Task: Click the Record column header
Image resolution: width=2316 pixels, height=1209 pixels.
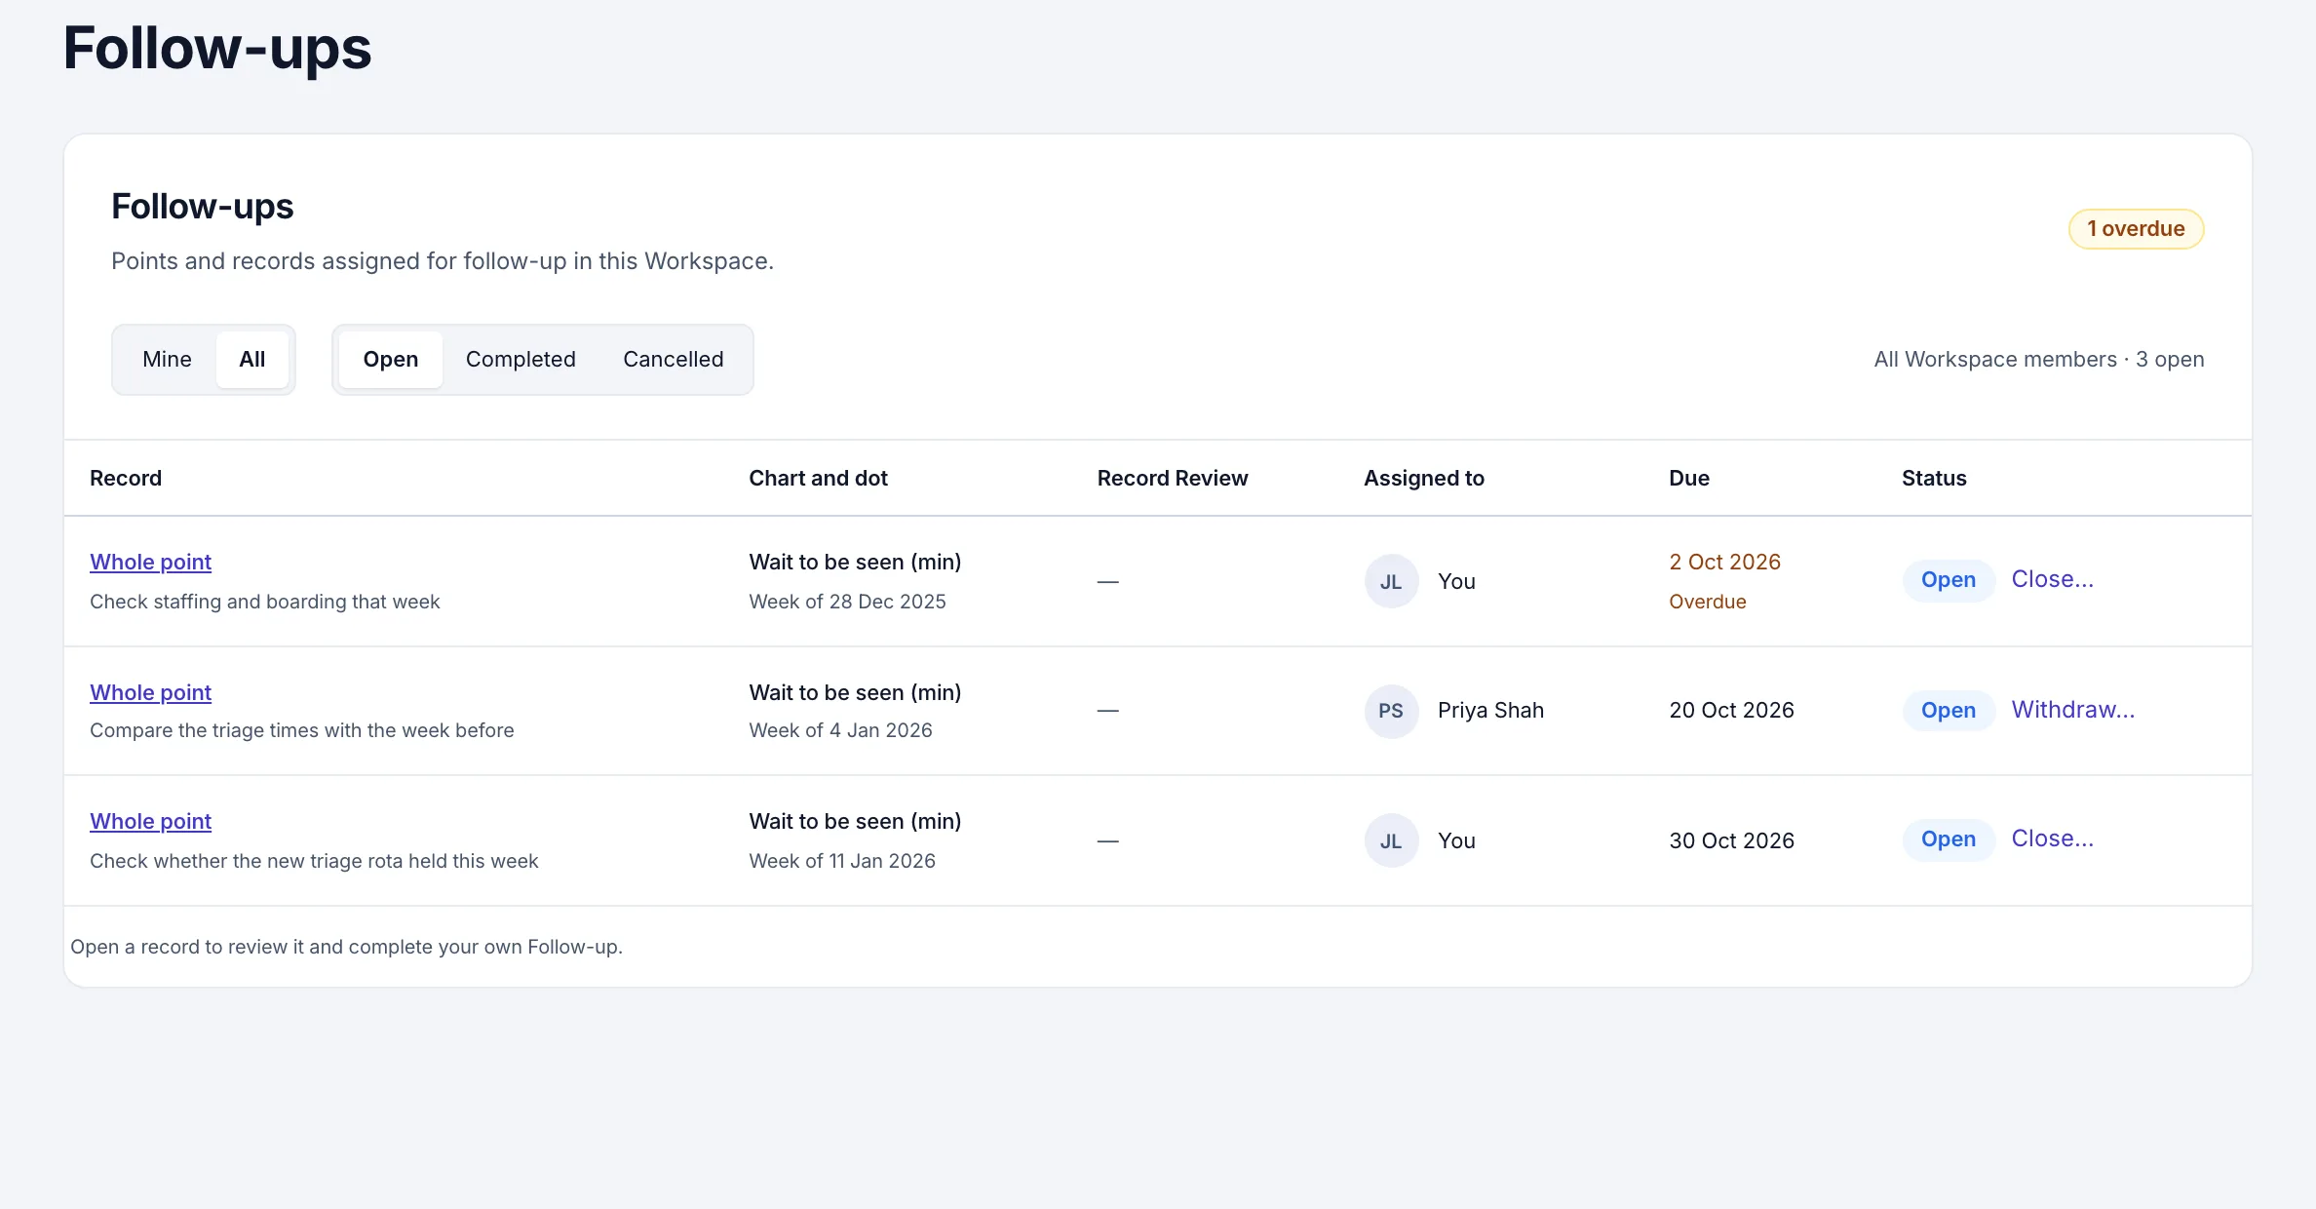Action: click(126, 478)
